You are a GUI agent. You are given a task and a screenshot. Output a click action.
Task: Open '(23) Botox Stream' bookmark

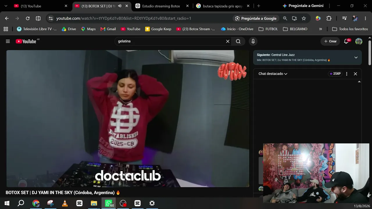[196, 29]
